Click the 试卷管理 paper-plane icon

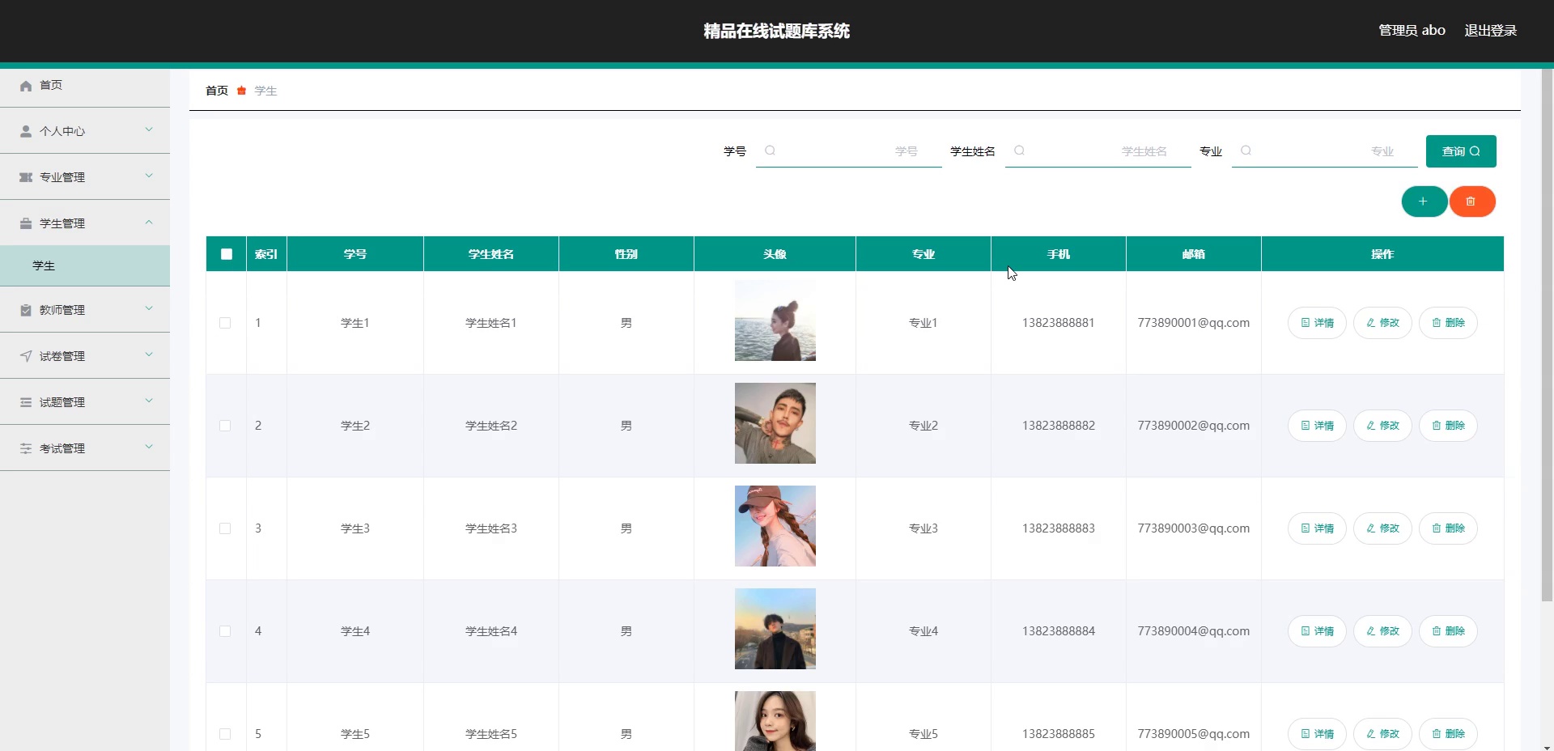tap(26, 356)
